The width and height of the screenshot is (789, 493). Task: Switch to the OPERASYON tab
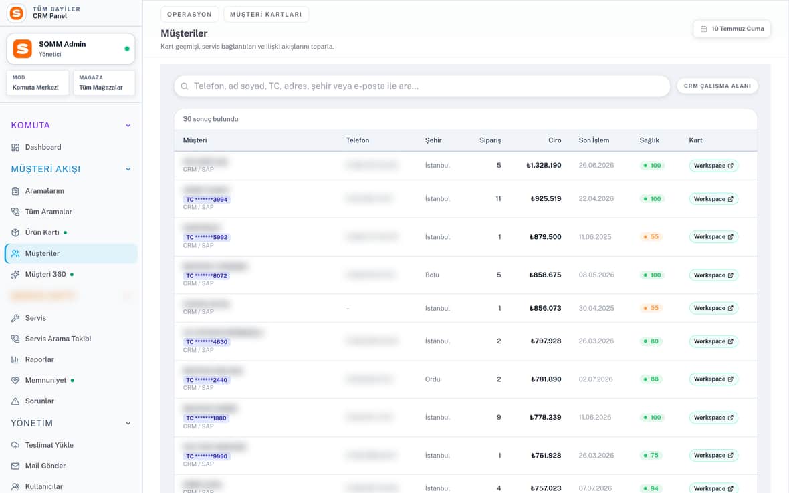(x=190, y=15)
